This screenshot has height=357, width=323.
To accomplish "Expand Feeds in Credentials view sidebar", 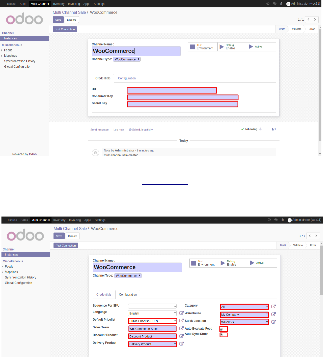I will point(8,50).
